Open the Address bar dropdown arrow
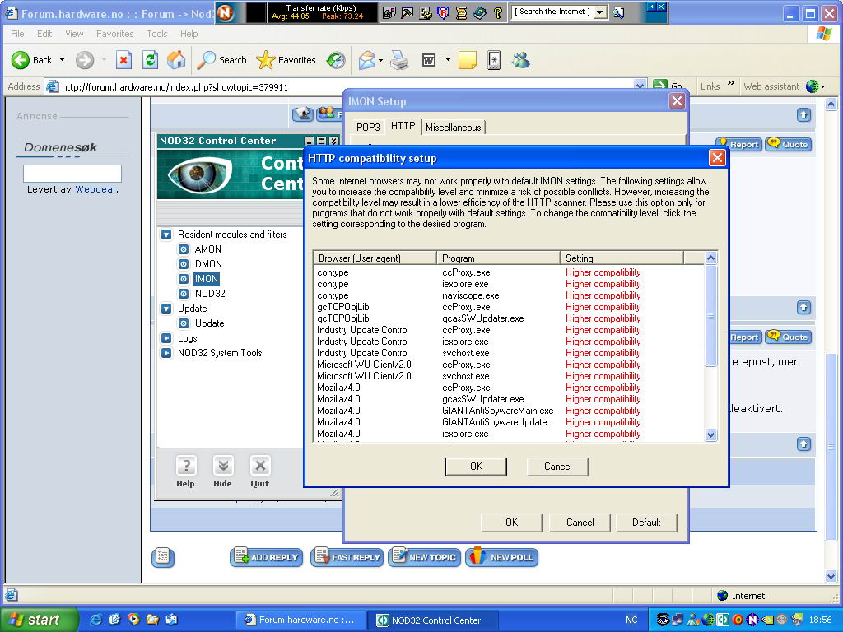 point(640,86)
